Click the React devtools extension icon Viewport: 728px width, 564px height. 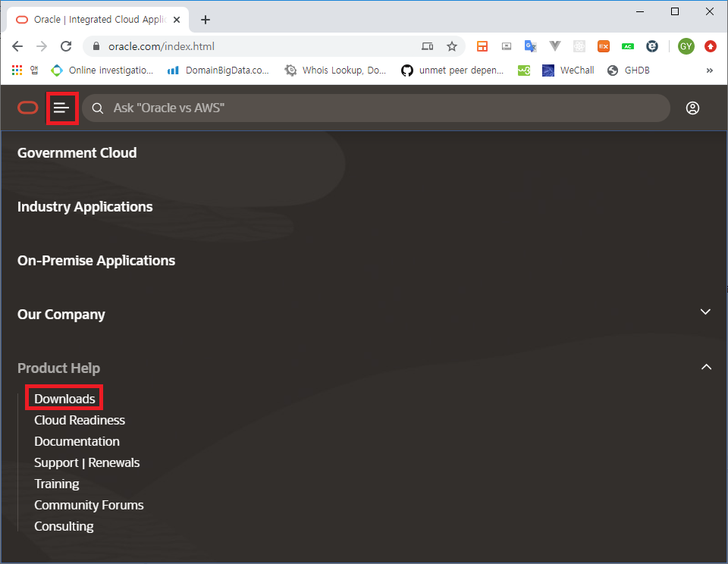point(579,46)
